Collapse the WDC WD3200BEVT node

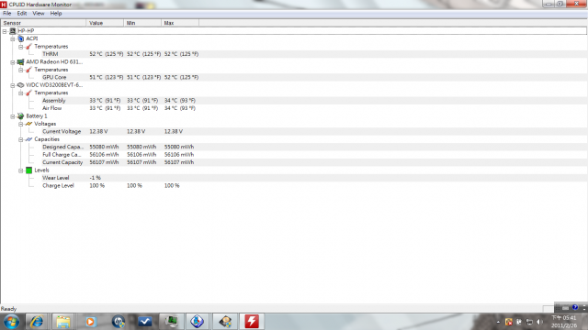pyautogui.click(x=13, y=85)
